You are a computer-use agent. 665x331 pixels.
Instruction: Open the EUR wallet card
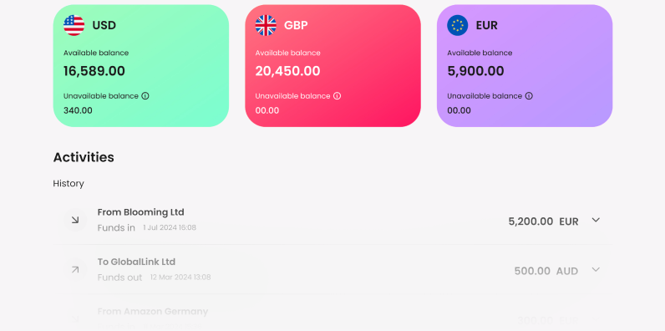pyautogui.click(x=524, y=66)
